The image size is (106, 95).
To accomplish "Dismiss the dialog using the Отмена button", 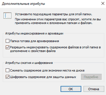I will click(x=94, y=89).
